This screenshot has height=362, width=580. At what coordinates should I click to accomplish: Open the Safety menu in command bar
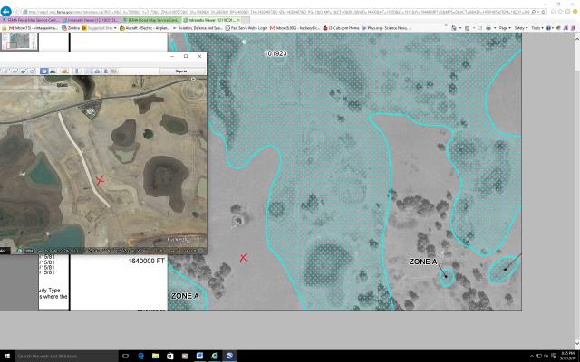pyautogui.click(x=520, y=28)
